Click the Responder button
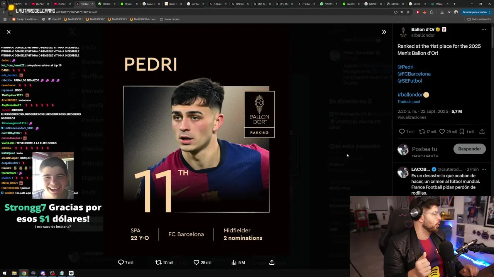The image size is (494, 277). pos(469,149)
